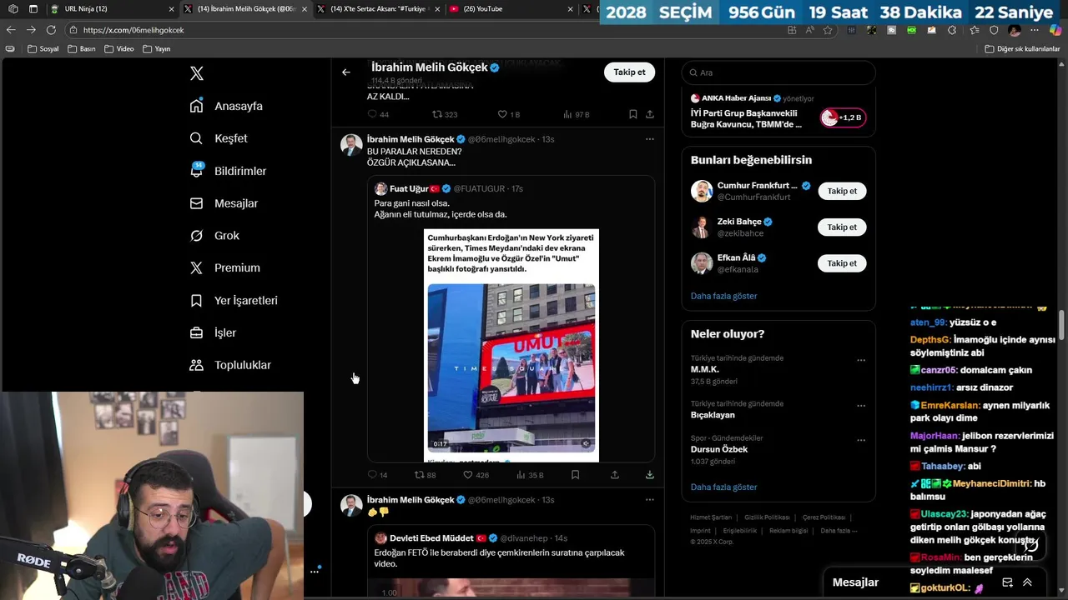This screenshot has height=600, width=1068.
Task: Play the Times Square video thumbnail
Action: point(511,367)
